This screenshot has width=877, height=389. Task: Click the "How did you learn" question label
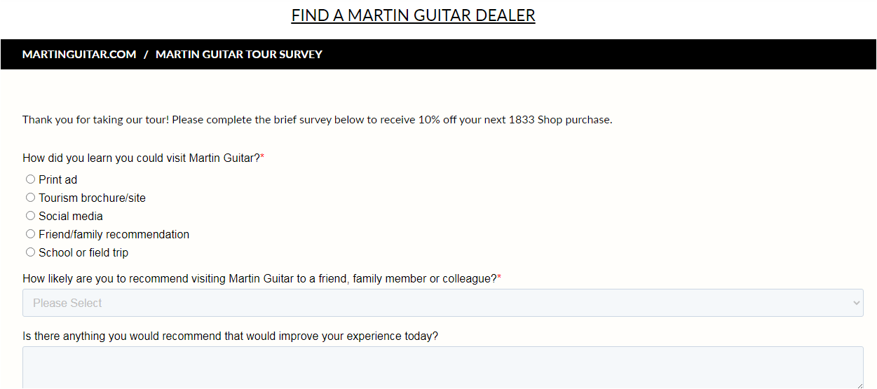(x=141, y=158)
